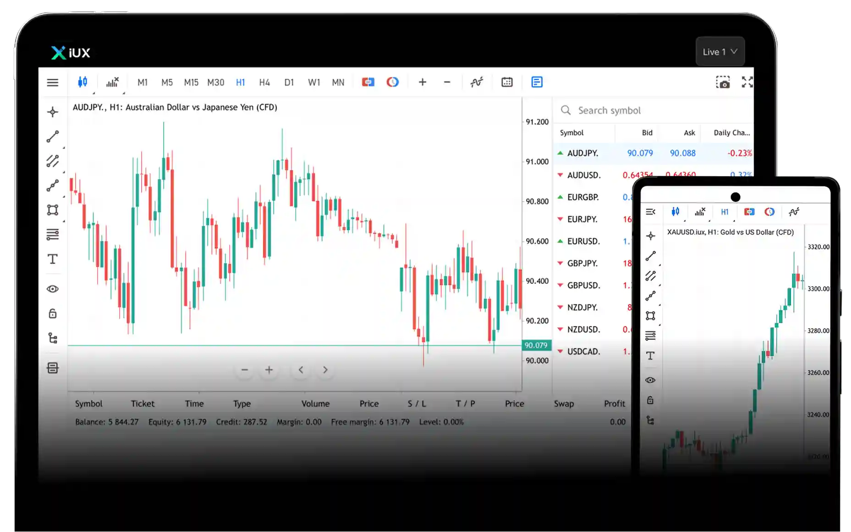
Task: Select Fibonacci levels tool in tablet sidebar
Action: point(53,234)
